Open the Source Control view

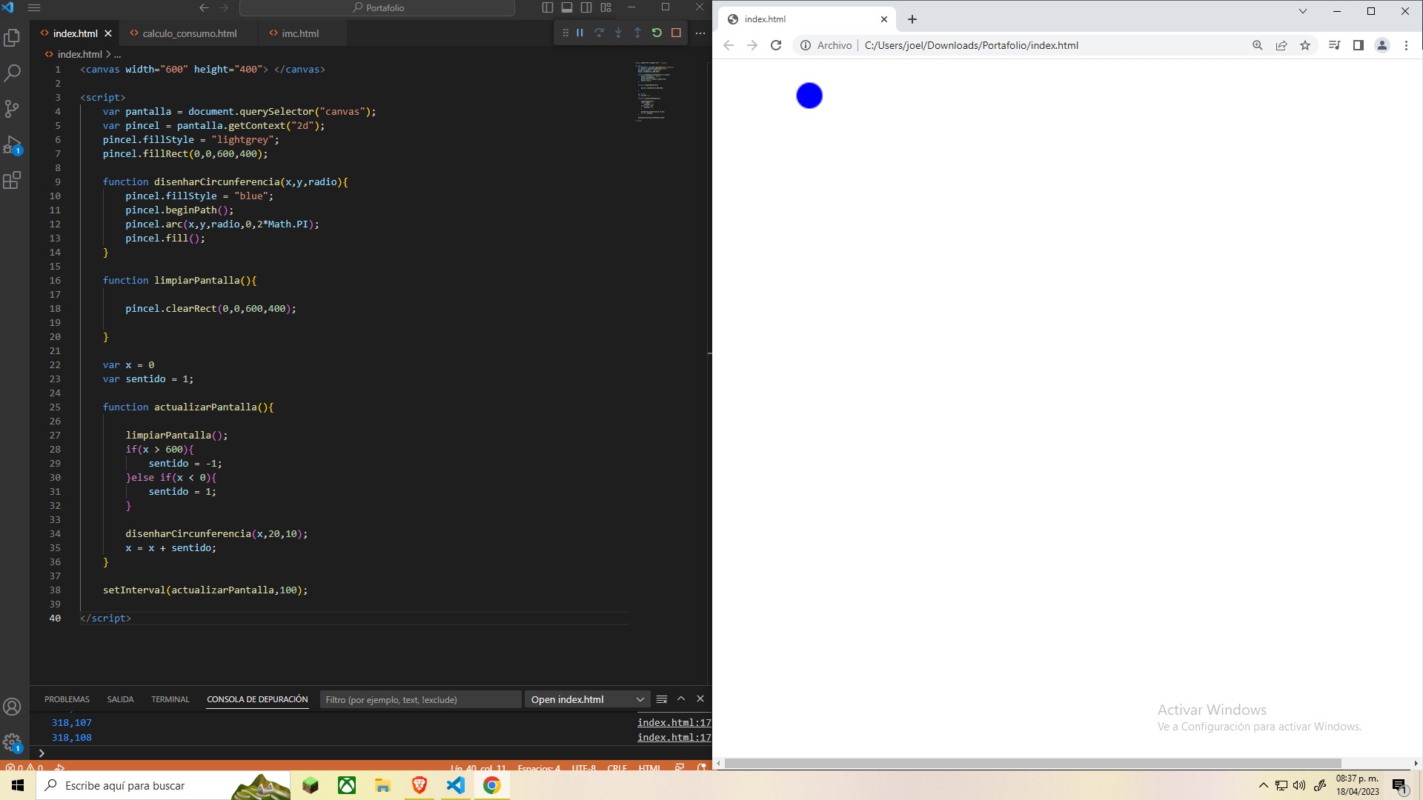[x=12, y=109]
